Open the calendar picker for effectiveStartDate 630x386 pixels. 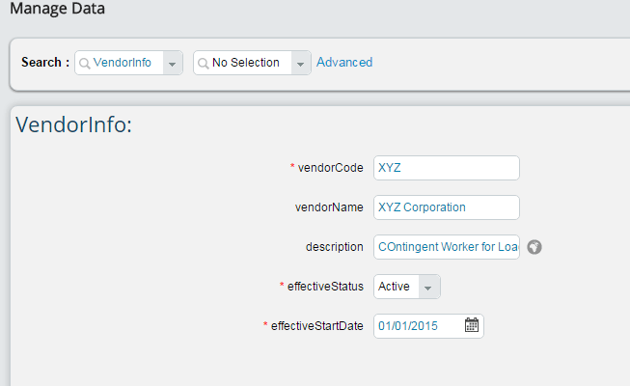(472, 325)
